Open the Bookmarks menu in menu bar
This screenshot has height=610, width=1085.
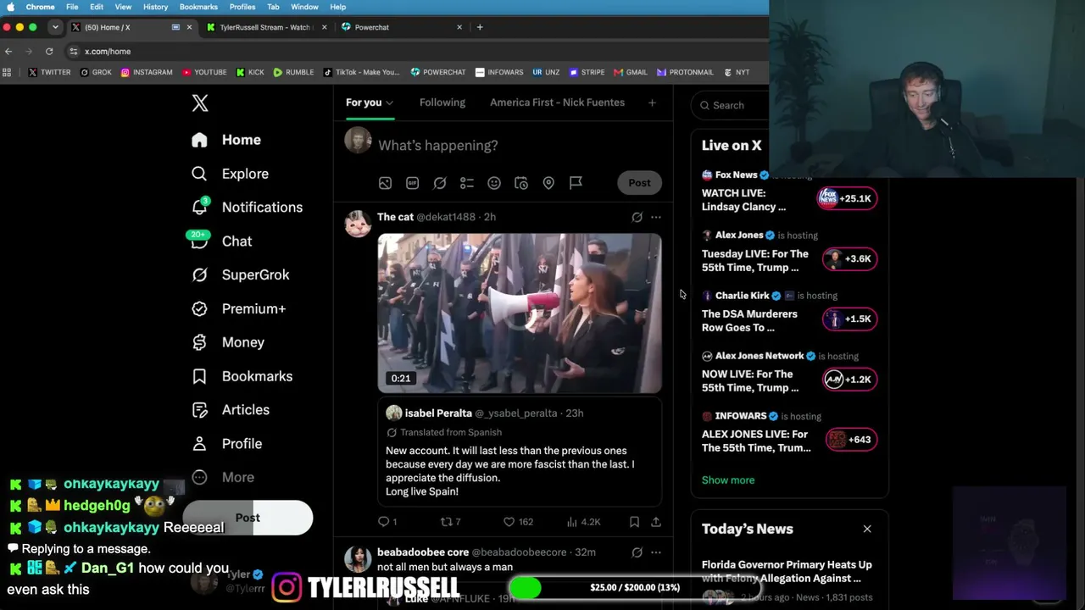[x=198, y=7]
